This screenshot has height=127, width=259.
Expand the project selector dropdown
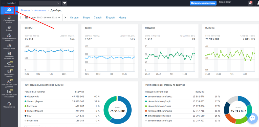click(x=40, y=3)
